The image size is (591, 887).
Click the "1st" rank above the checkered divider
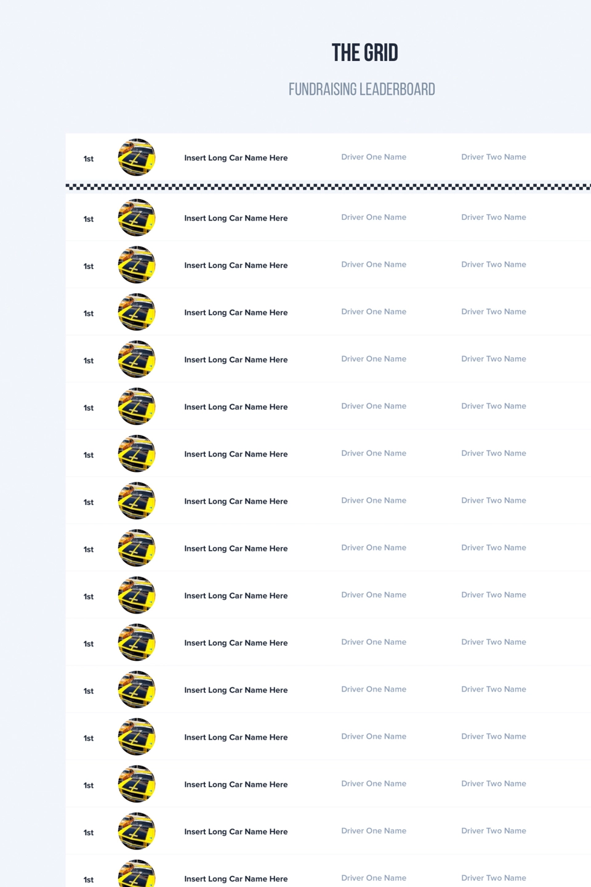pos(89,159)
